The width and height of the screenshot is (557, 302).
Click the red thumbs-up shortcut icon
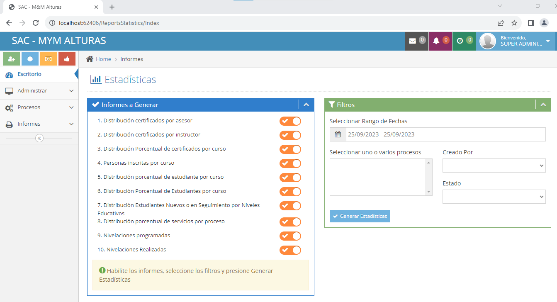point(67,59)
